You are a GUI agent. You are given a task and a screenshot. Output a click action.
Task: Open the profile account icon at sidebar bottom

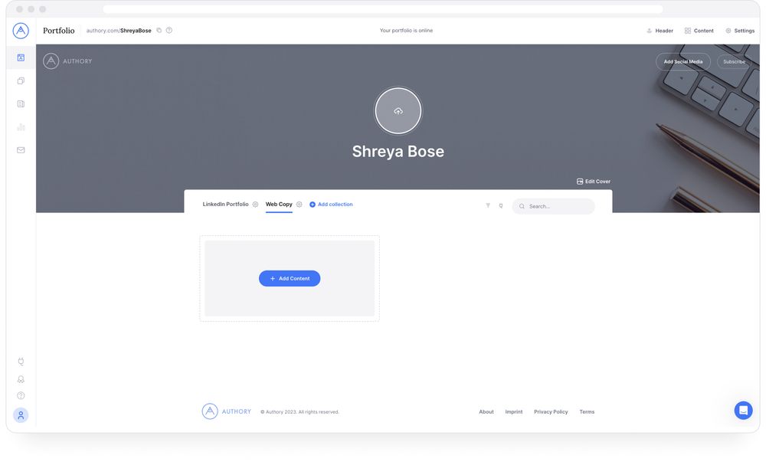point(20,414)
